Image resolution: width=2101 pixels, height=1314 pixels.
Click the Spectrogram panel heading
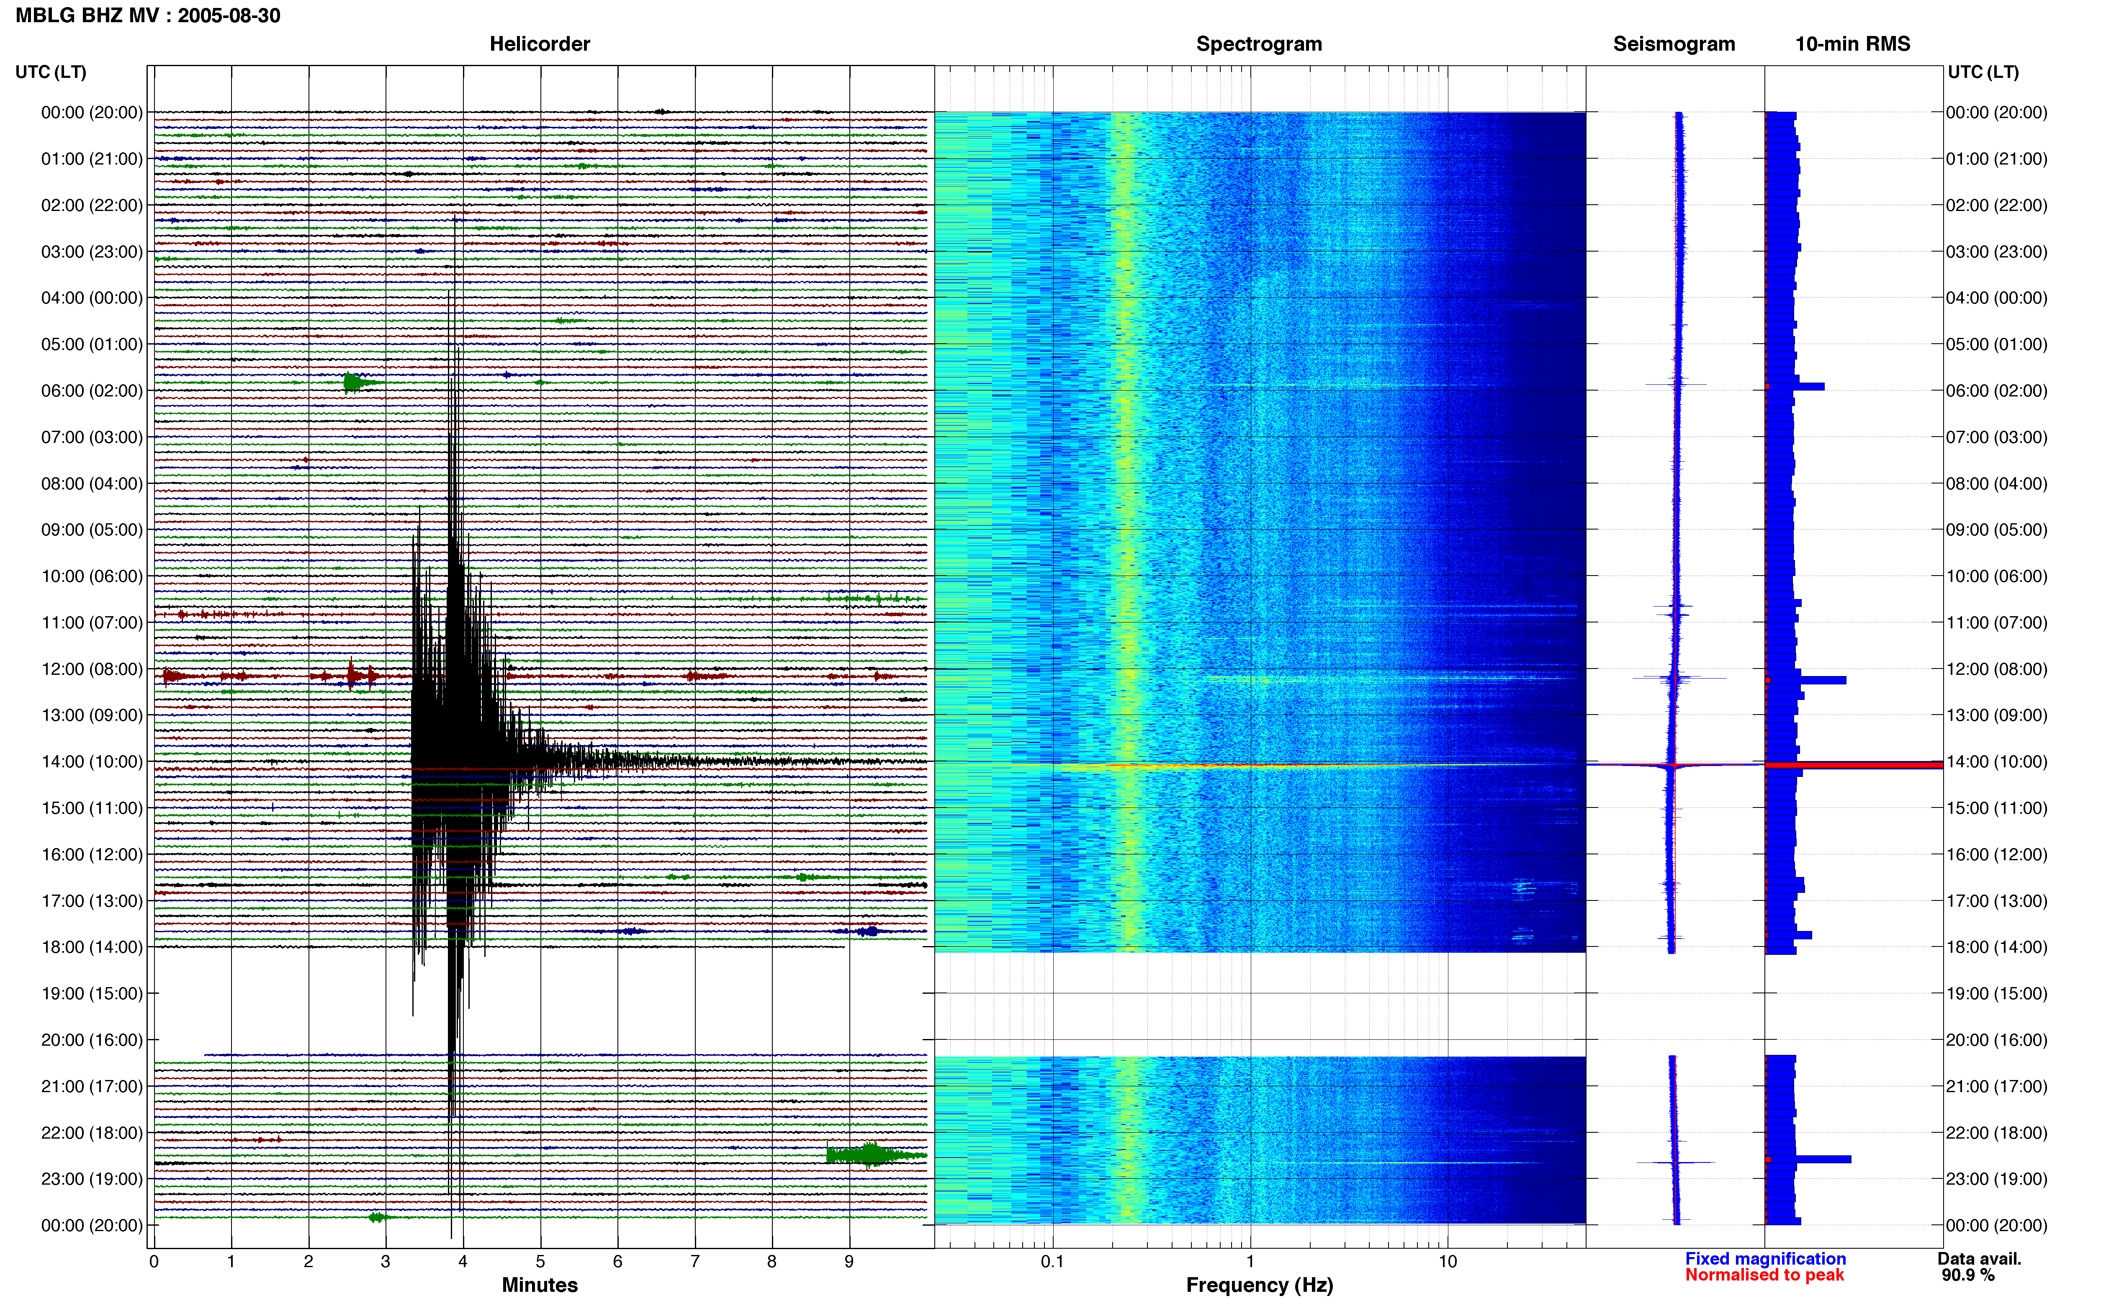point(1259,44)
